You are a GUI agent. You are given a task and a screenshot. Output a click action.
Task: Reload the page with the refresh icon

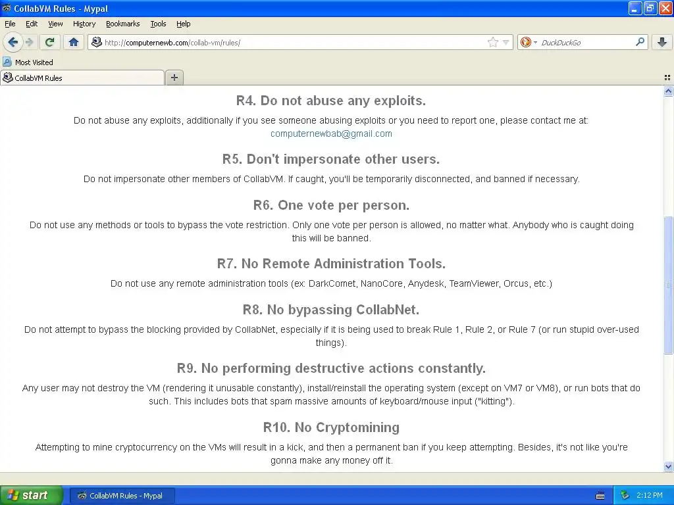click(50, 42)
